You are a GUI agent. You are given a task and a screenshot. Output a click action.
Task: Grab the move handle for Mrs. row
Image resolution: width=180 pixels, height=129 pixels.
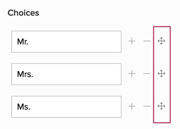coord(161,74)
